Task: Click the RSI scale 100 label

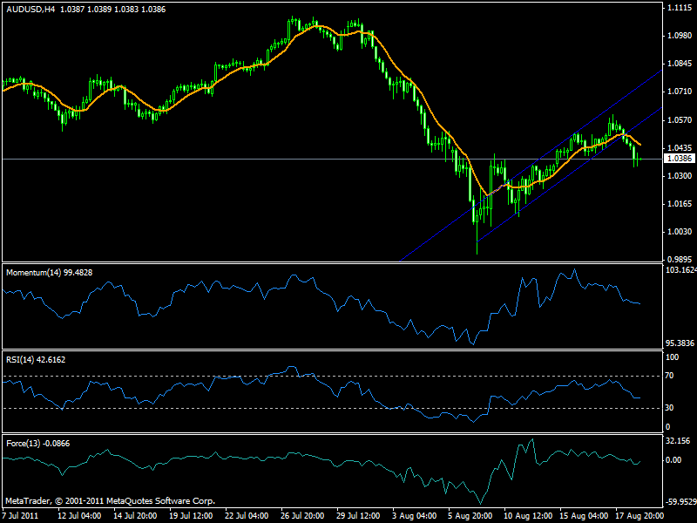Action: coord(672,357)
